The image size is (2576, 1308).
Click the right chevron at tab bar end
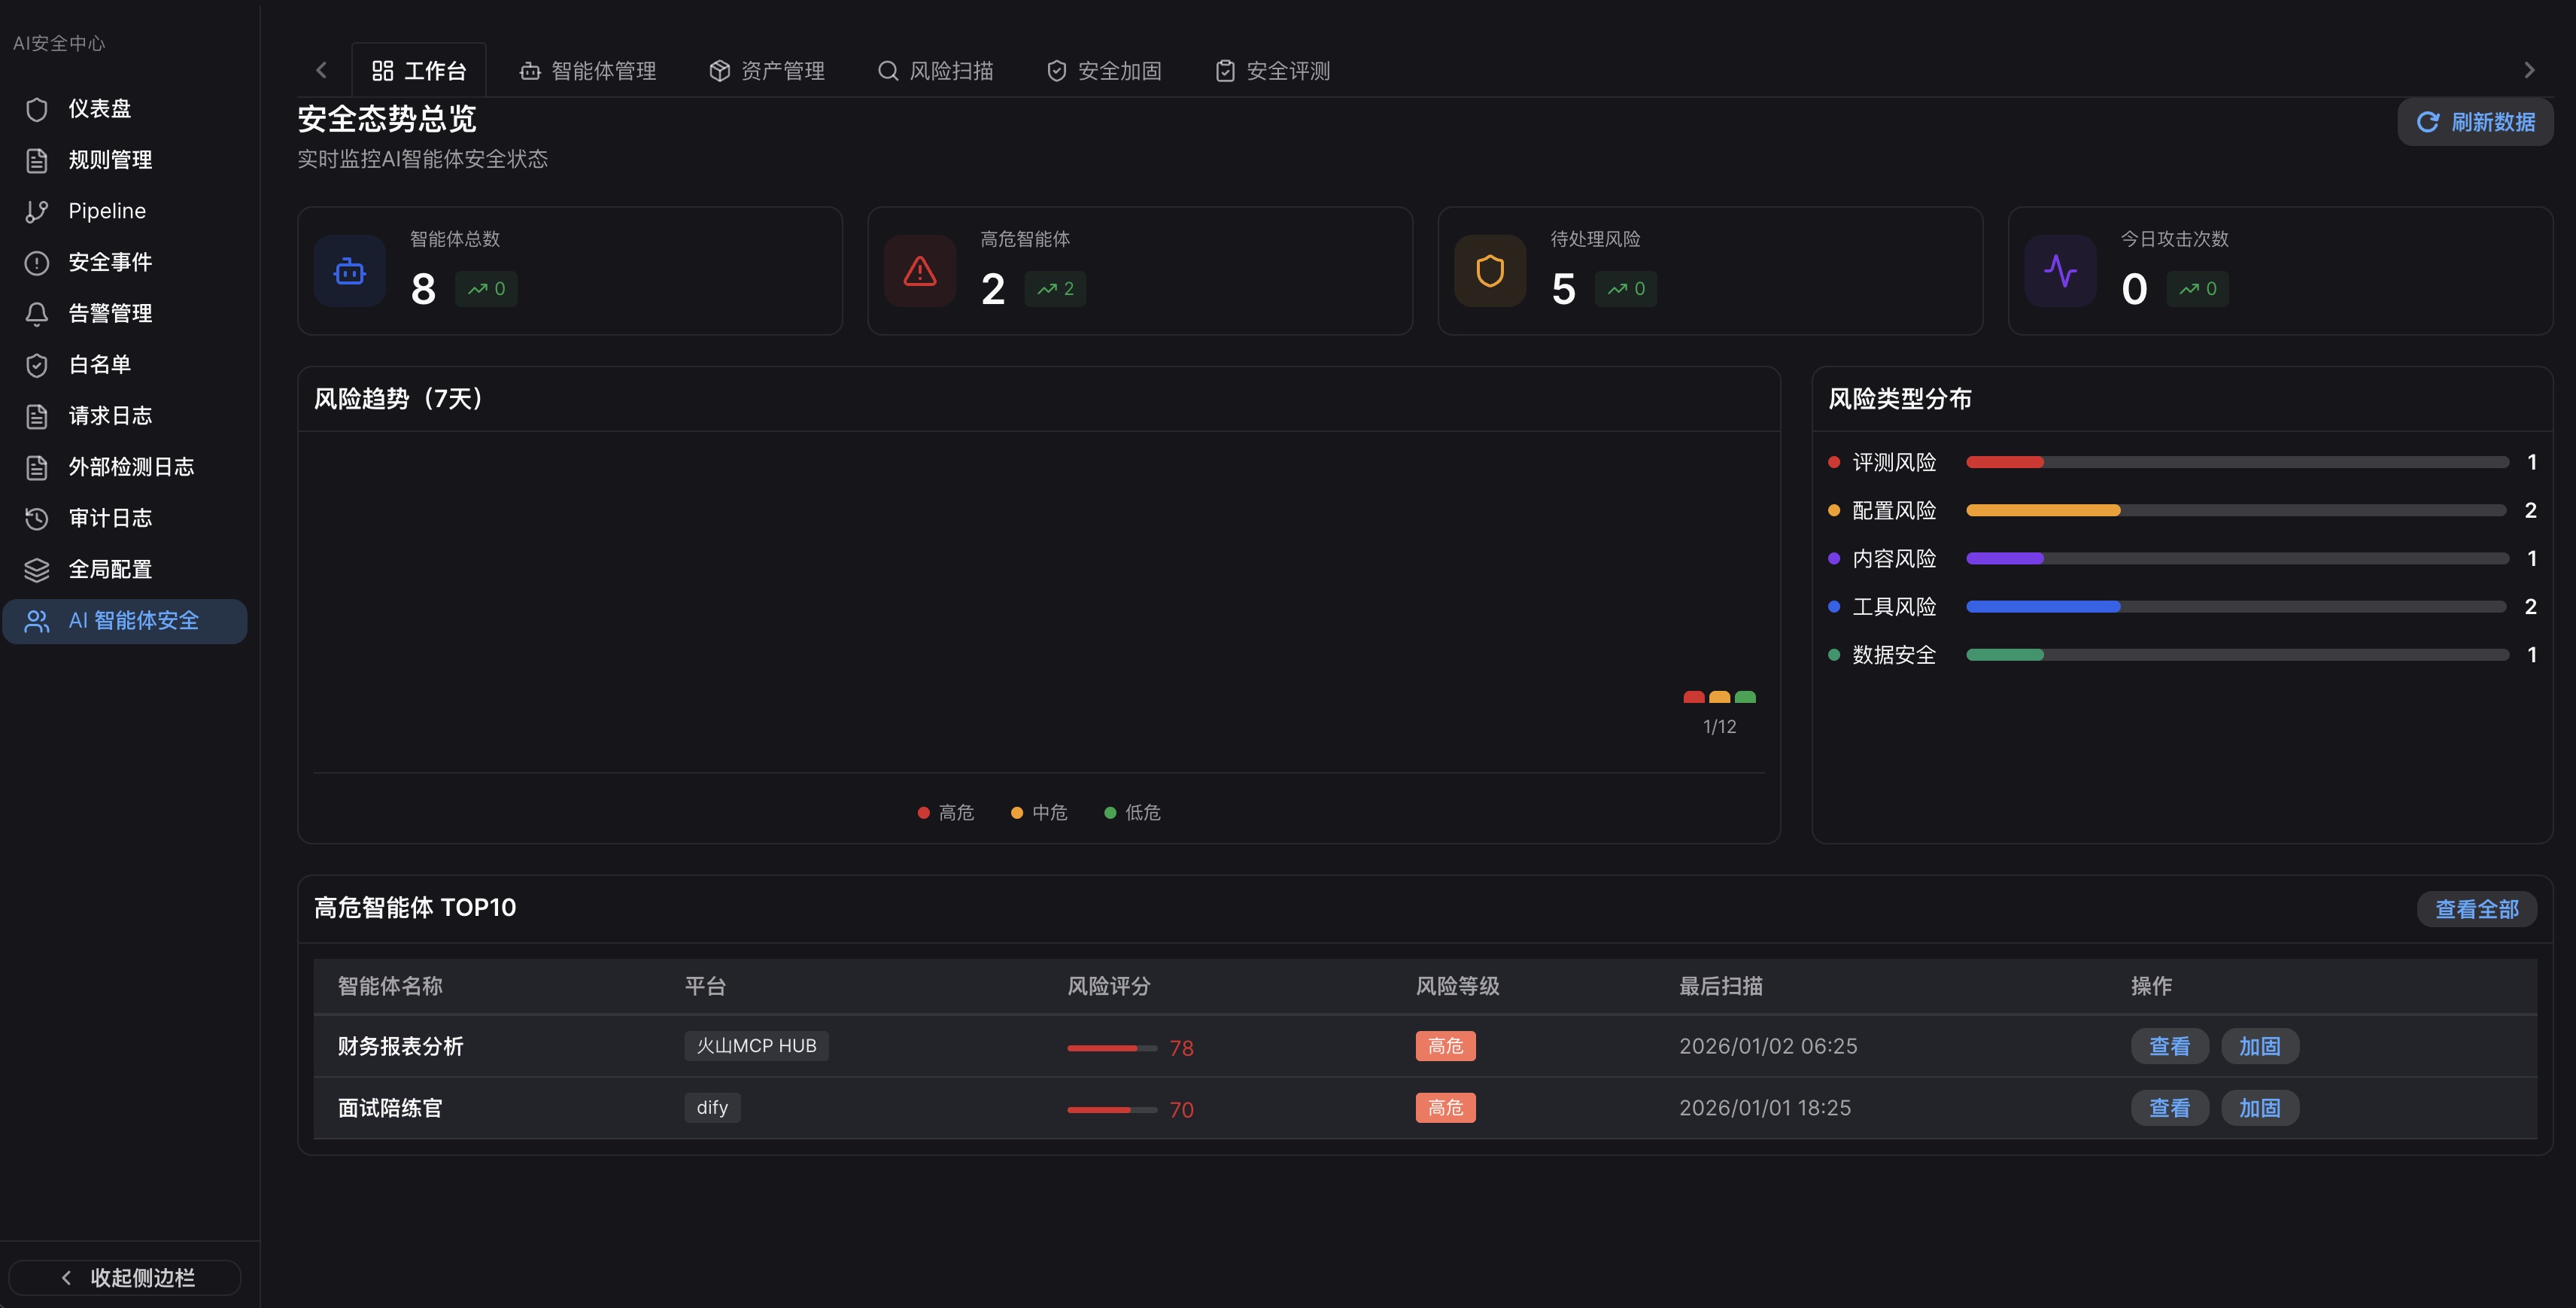pos(2530,69)
